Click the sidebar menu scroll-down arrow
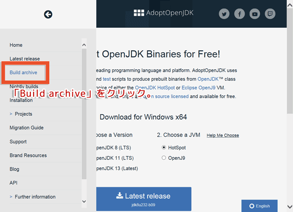 84,201
